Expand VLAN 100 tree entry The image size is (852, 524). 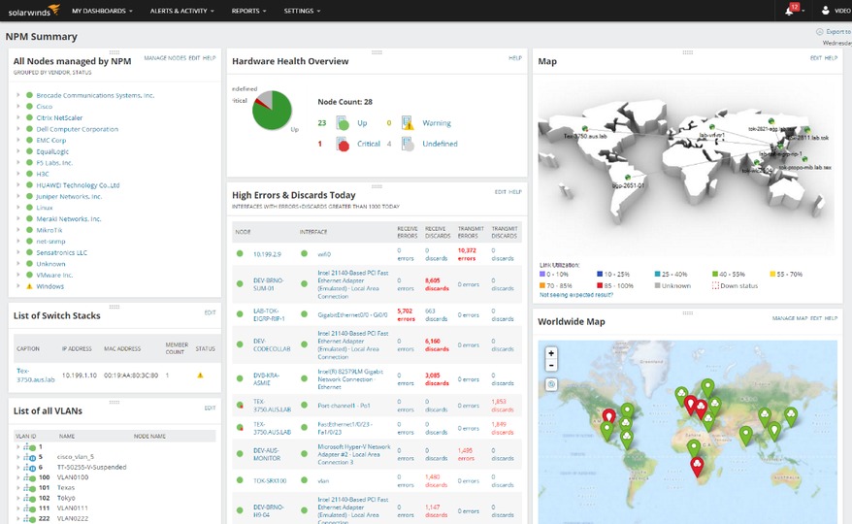[18, 477]
